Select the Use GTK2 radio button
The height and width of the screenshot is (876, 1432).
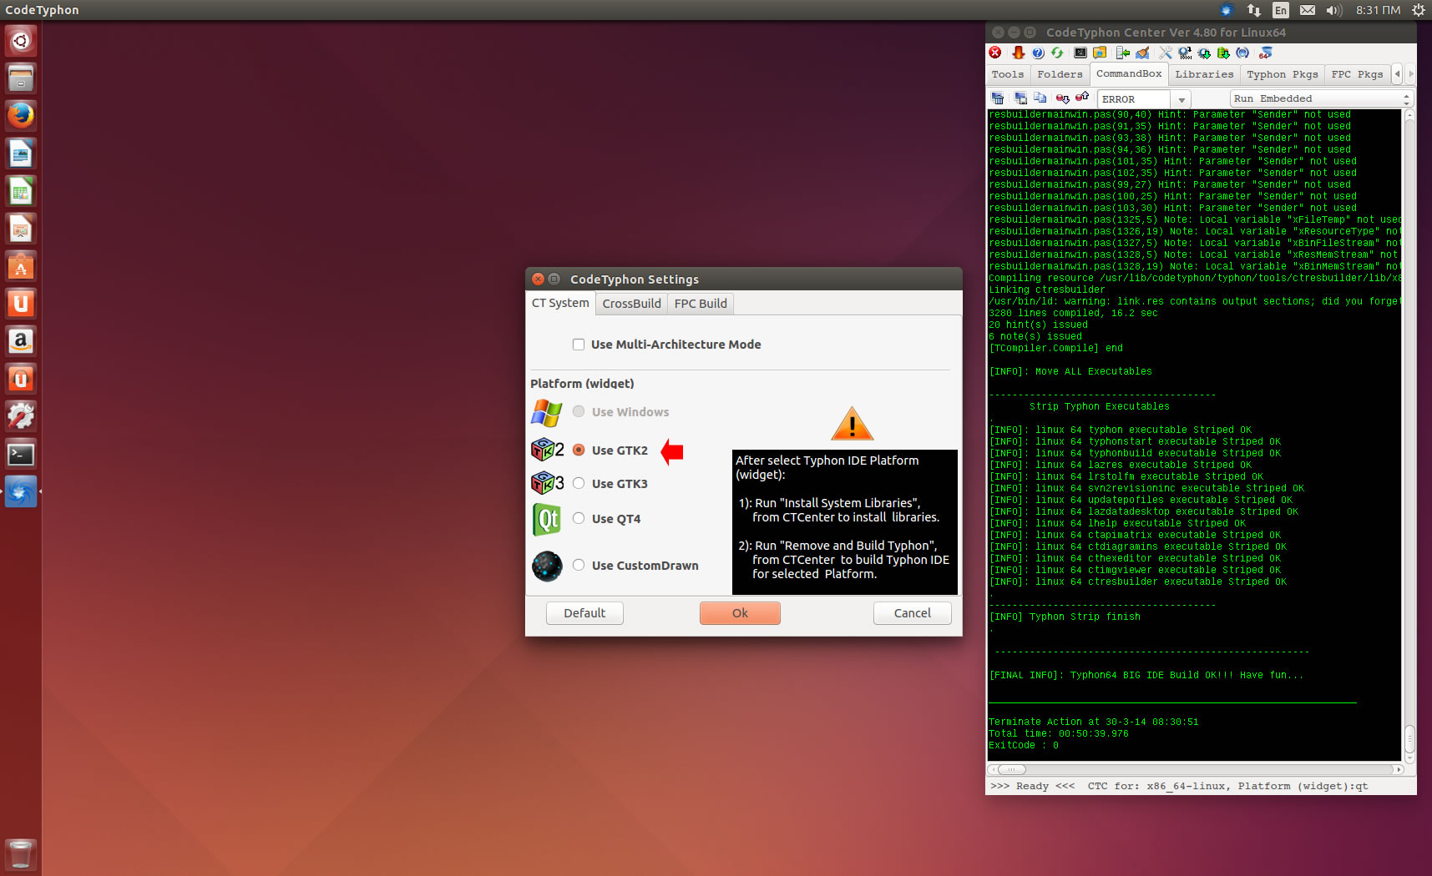tap(579, 450)
